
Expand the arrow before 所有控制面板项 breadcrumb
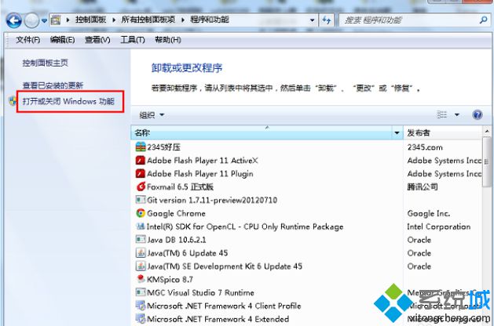114,20
